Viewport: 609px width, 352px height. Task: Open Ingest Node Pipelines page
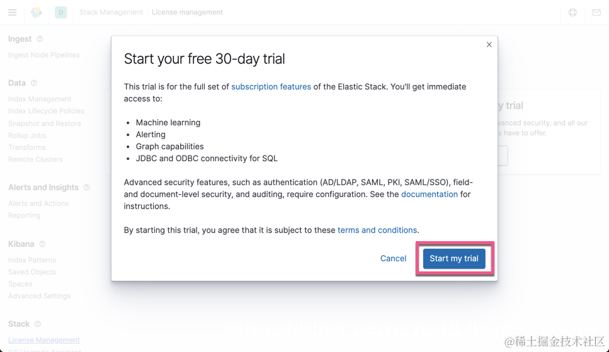pyautogui.click(x=44, y=55)
